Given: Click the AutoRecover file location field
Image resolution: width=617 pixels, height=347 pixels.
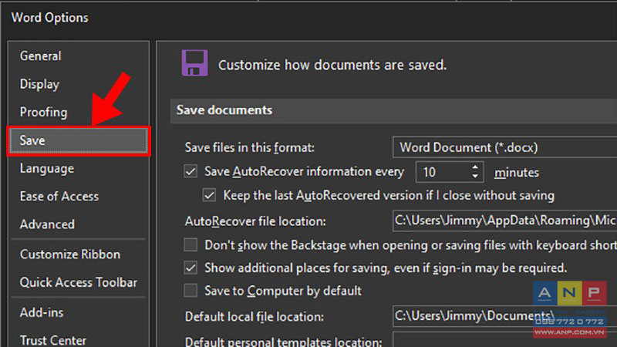Looking at the screenshot, I should tap(505, 221).
